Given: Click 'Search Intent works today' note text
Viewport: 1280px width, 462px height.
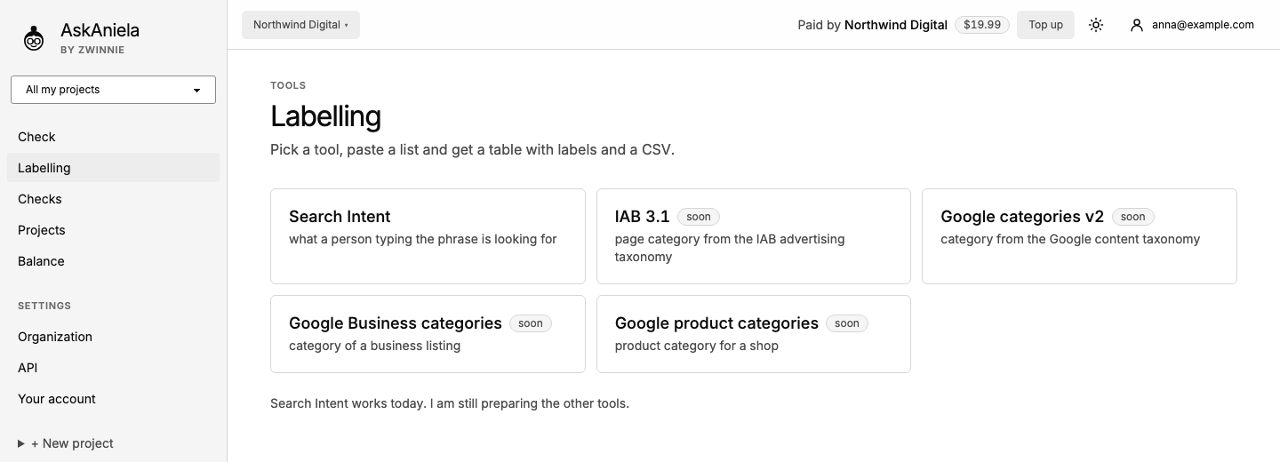Looking at the screenshot, I should tap(450, 403).
